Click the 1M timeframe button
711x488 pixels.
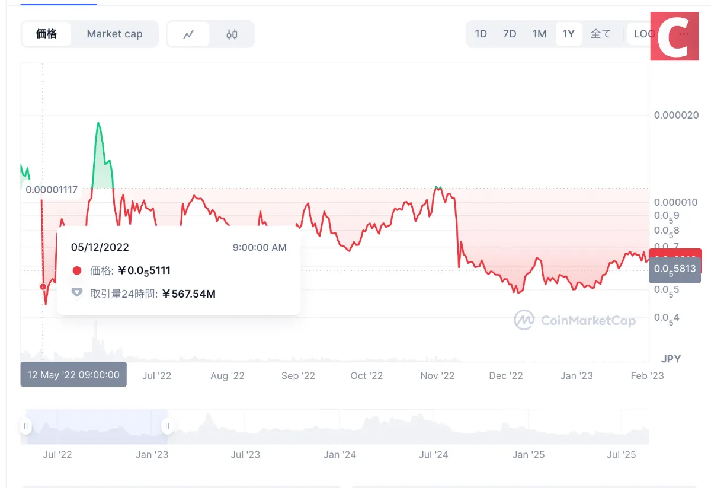point(539,34)
